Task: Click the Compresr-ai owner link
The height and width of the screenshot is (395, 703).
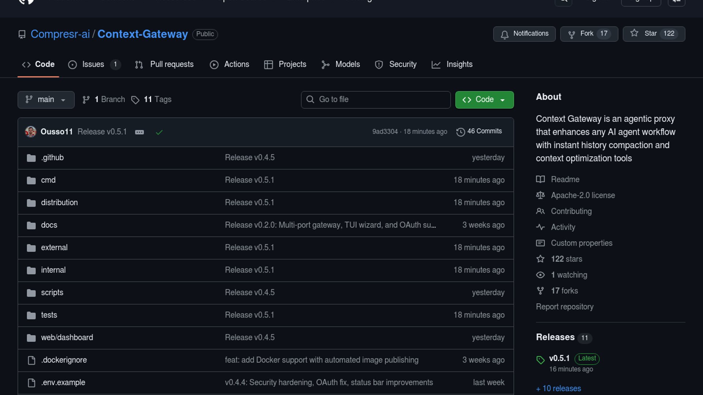Action: point(60,34)
